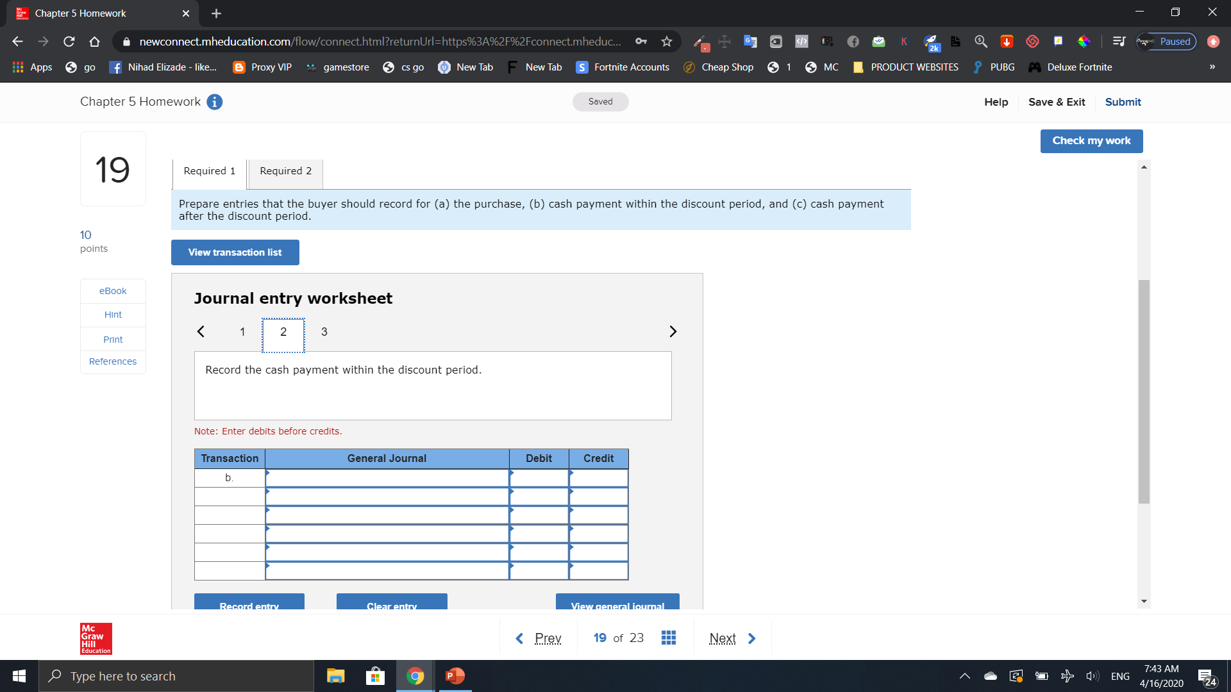
Task: Click the grid overview icon beside page 19
Action: [x=669, y=638]
